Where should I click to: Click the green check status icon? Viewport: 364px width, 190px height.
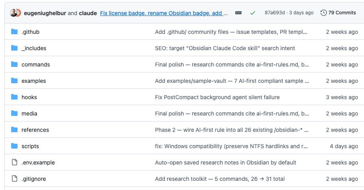253,13
